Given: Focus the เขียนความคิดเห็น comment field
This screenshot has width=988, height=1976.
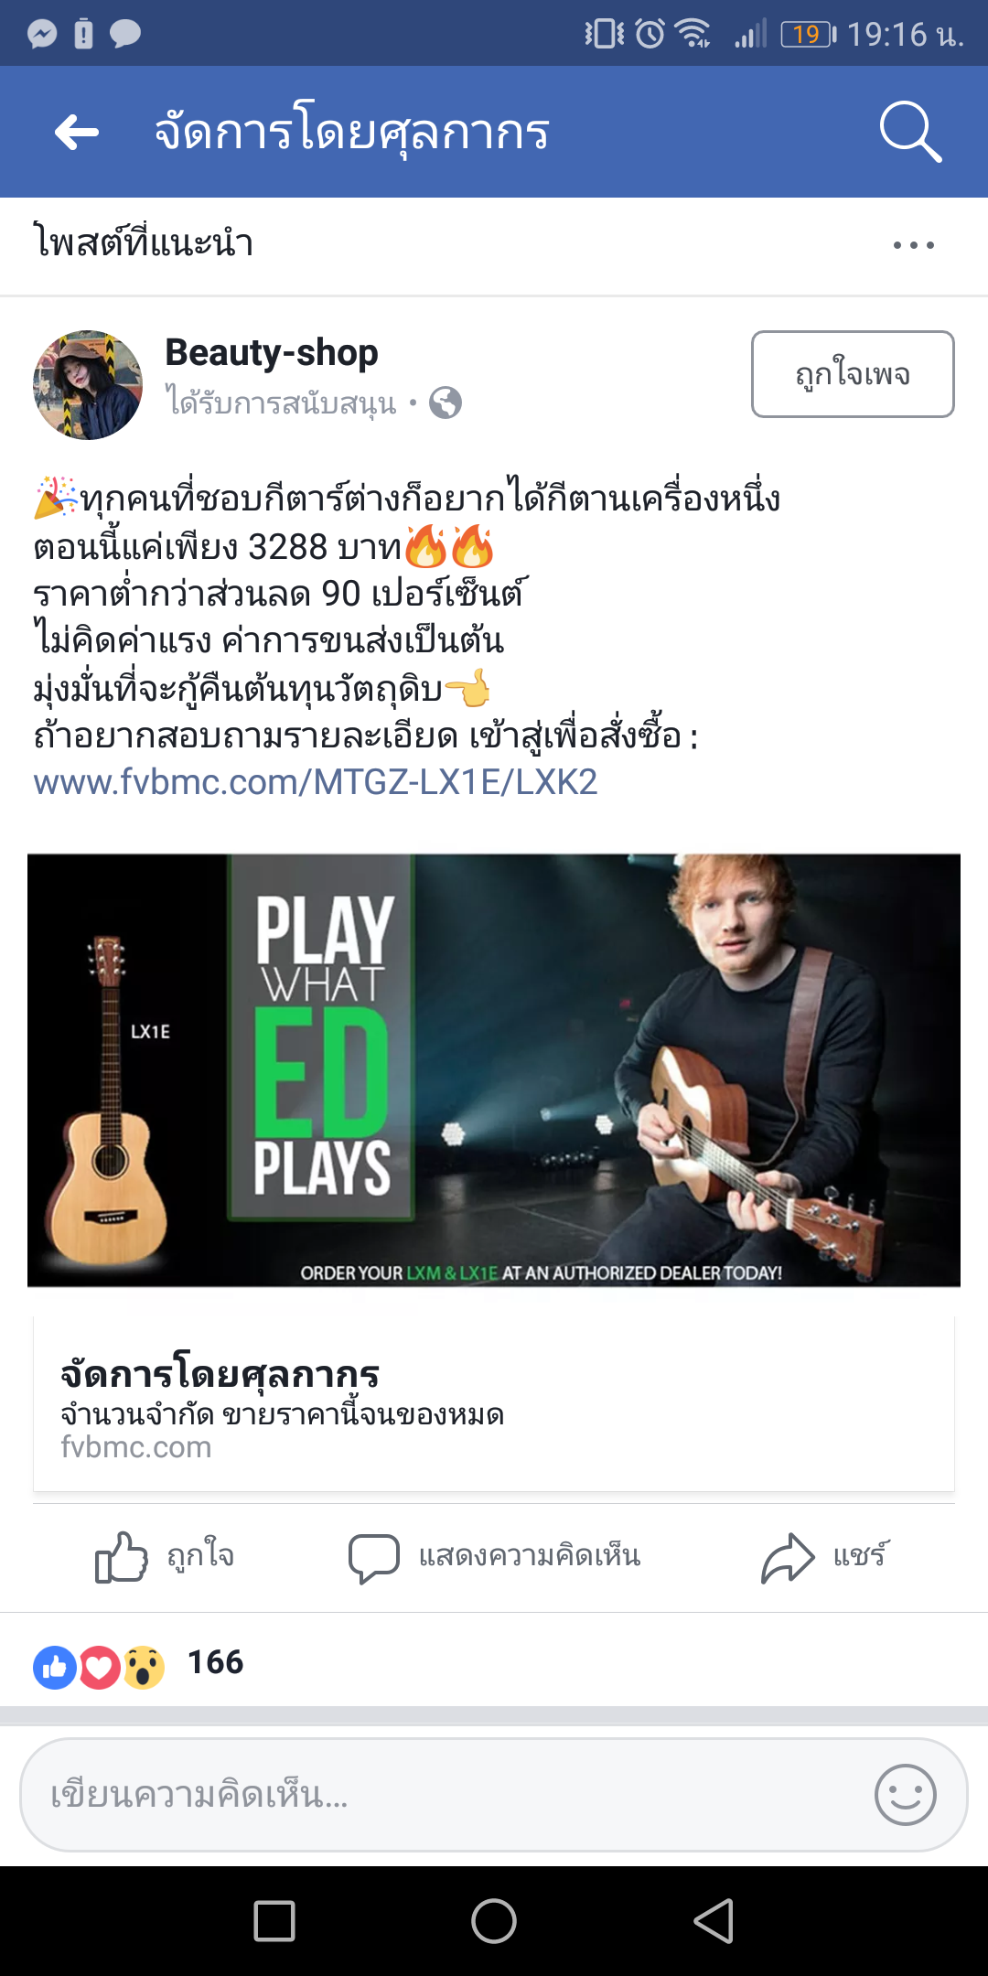Looking at the screenshot, I should click(494, 1795).
